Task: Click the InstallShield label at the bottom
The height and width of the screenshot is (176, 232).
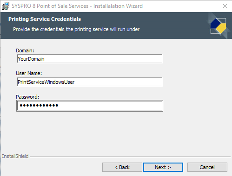Action: (15, 156)
